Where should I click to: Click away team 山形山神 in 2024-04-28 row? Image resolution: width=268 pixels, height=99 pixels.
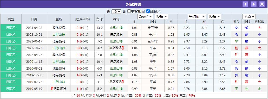click(116, 28)
